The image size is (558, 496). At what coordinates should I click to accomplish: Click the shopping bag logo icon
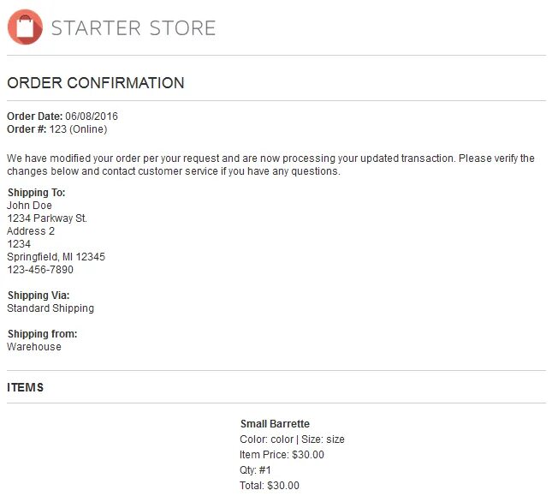click(x=25, y=27)
